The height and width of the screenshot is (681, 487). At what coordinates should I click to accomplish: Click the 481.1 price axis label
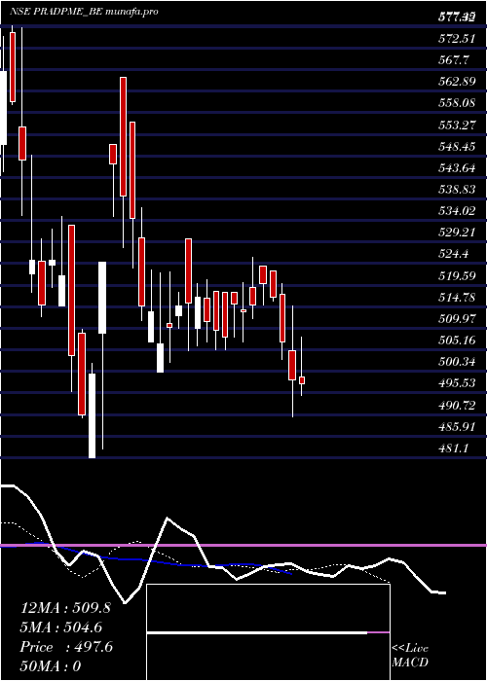[453, 448]
